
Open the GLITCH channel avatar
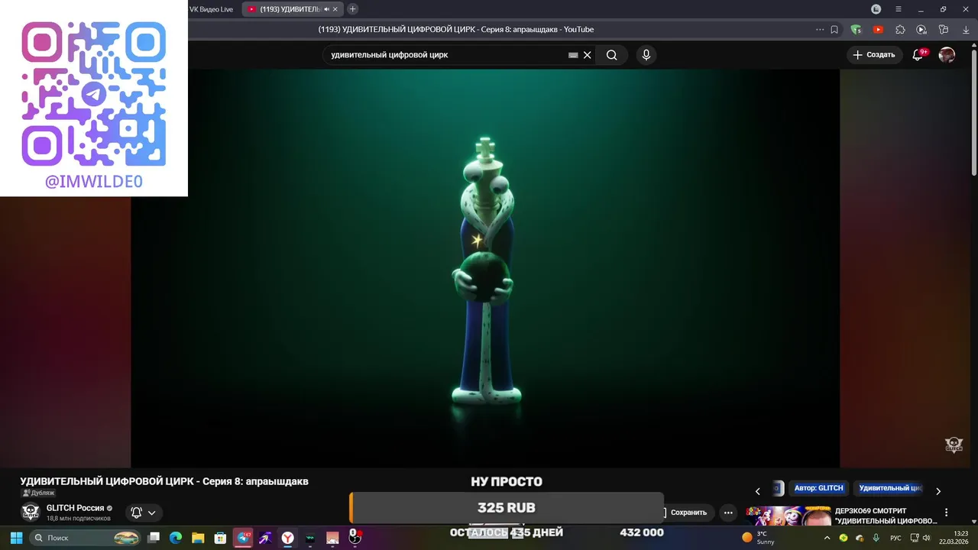(x=30, y=513)
